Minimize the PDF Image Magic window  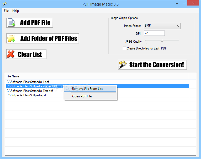coord(177,3)
